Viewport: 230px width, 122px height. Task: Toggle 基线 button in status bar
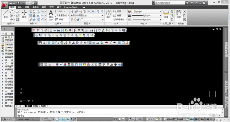tap(197, 119)
